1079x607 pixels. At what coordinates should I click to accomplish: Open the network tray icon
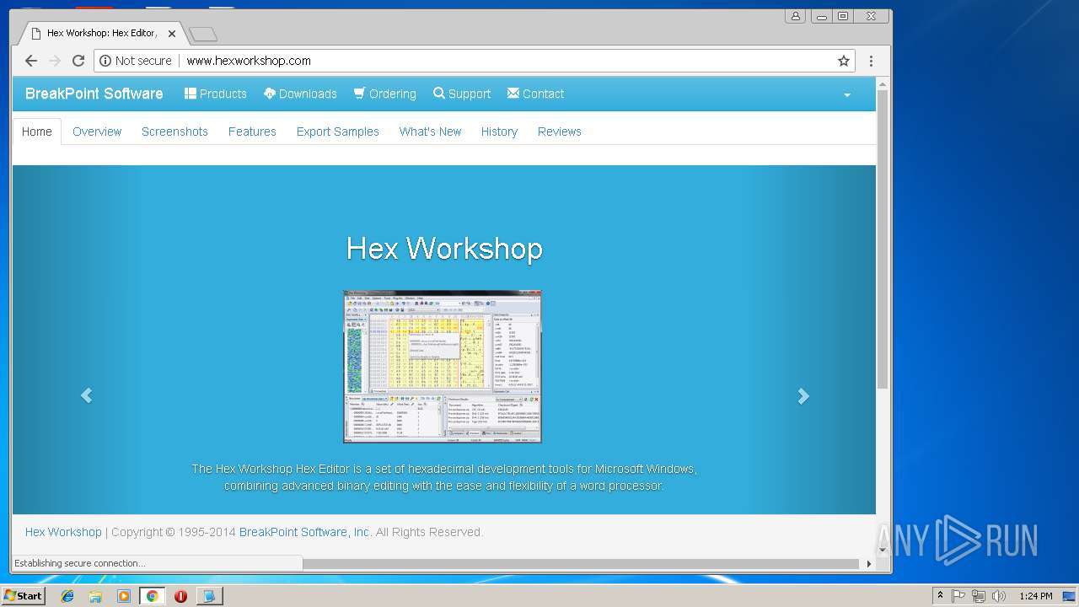pos(978,596)
